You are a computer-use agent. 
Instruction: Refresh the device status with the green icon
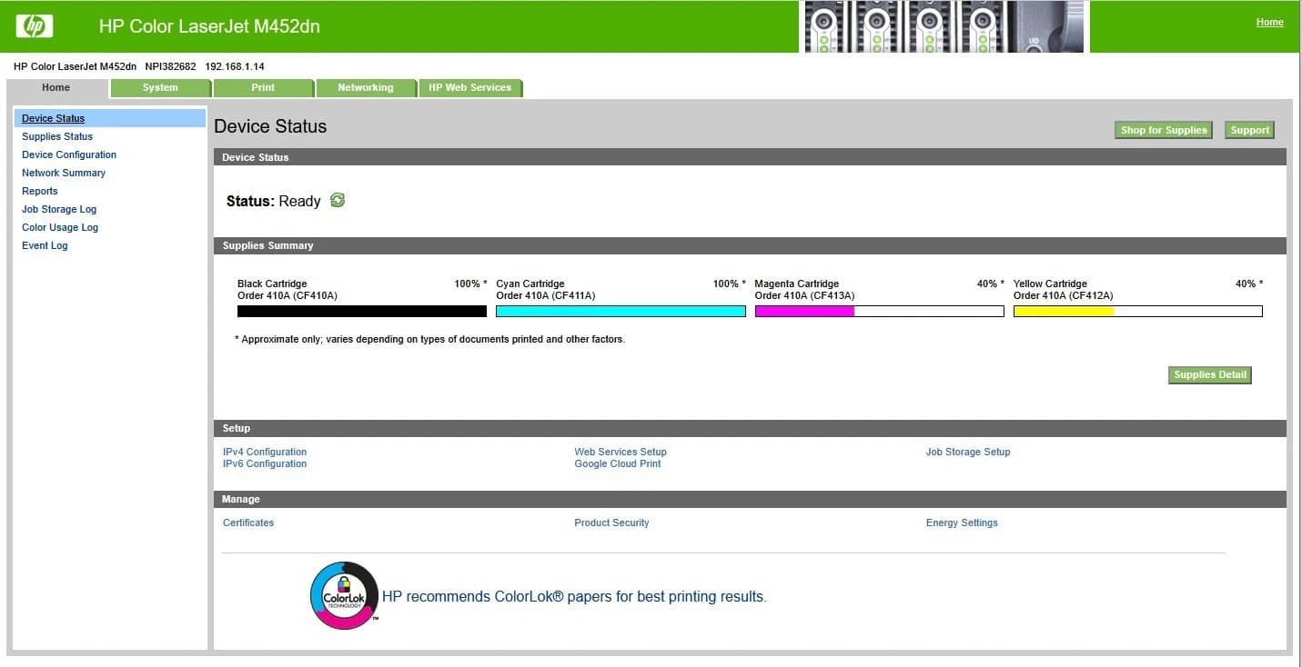(x=338, y=201)
